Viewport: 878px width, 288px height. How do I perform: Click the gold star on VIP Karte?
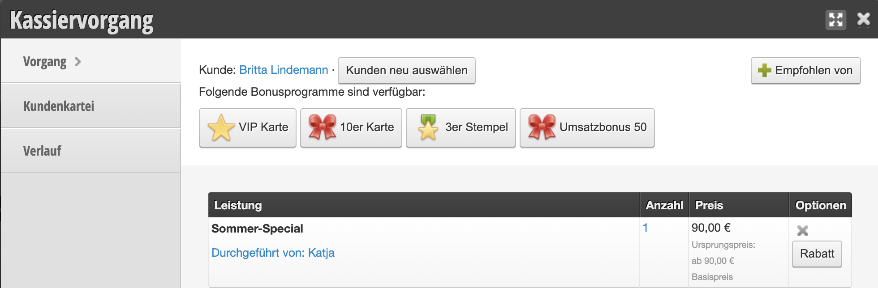click(x=221, y=127)
